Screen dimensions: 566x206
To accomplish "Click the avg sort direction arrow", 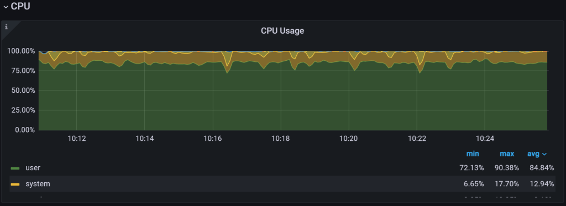I will click(x=544, y=154).
